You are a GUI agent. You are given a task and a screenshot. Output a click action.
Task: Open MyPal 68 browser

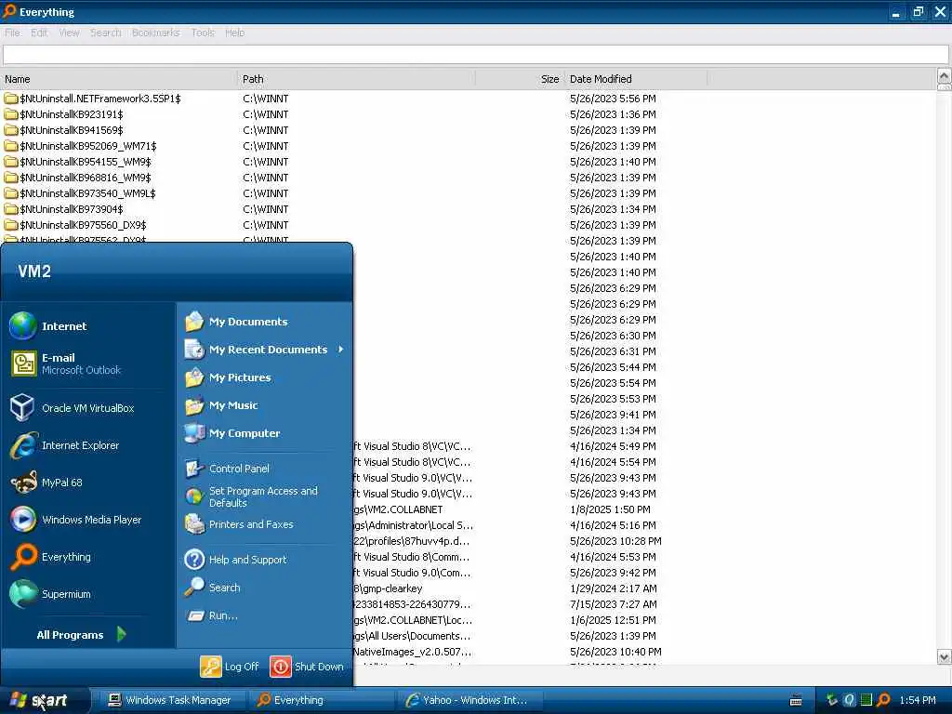coord(46,483)
